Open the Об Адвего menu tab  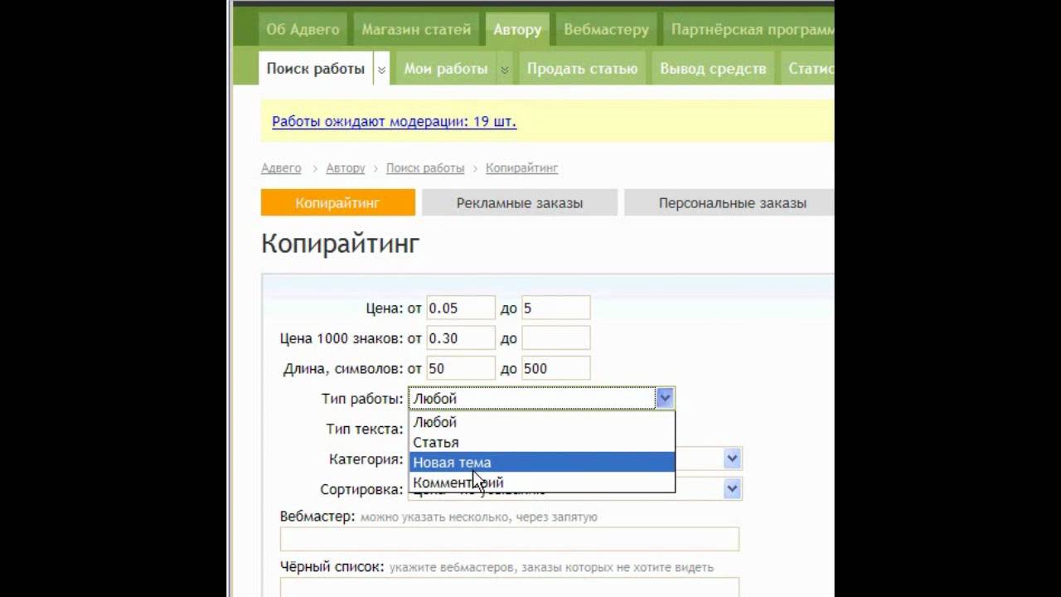pyautogui.click(x=303, y=29)
